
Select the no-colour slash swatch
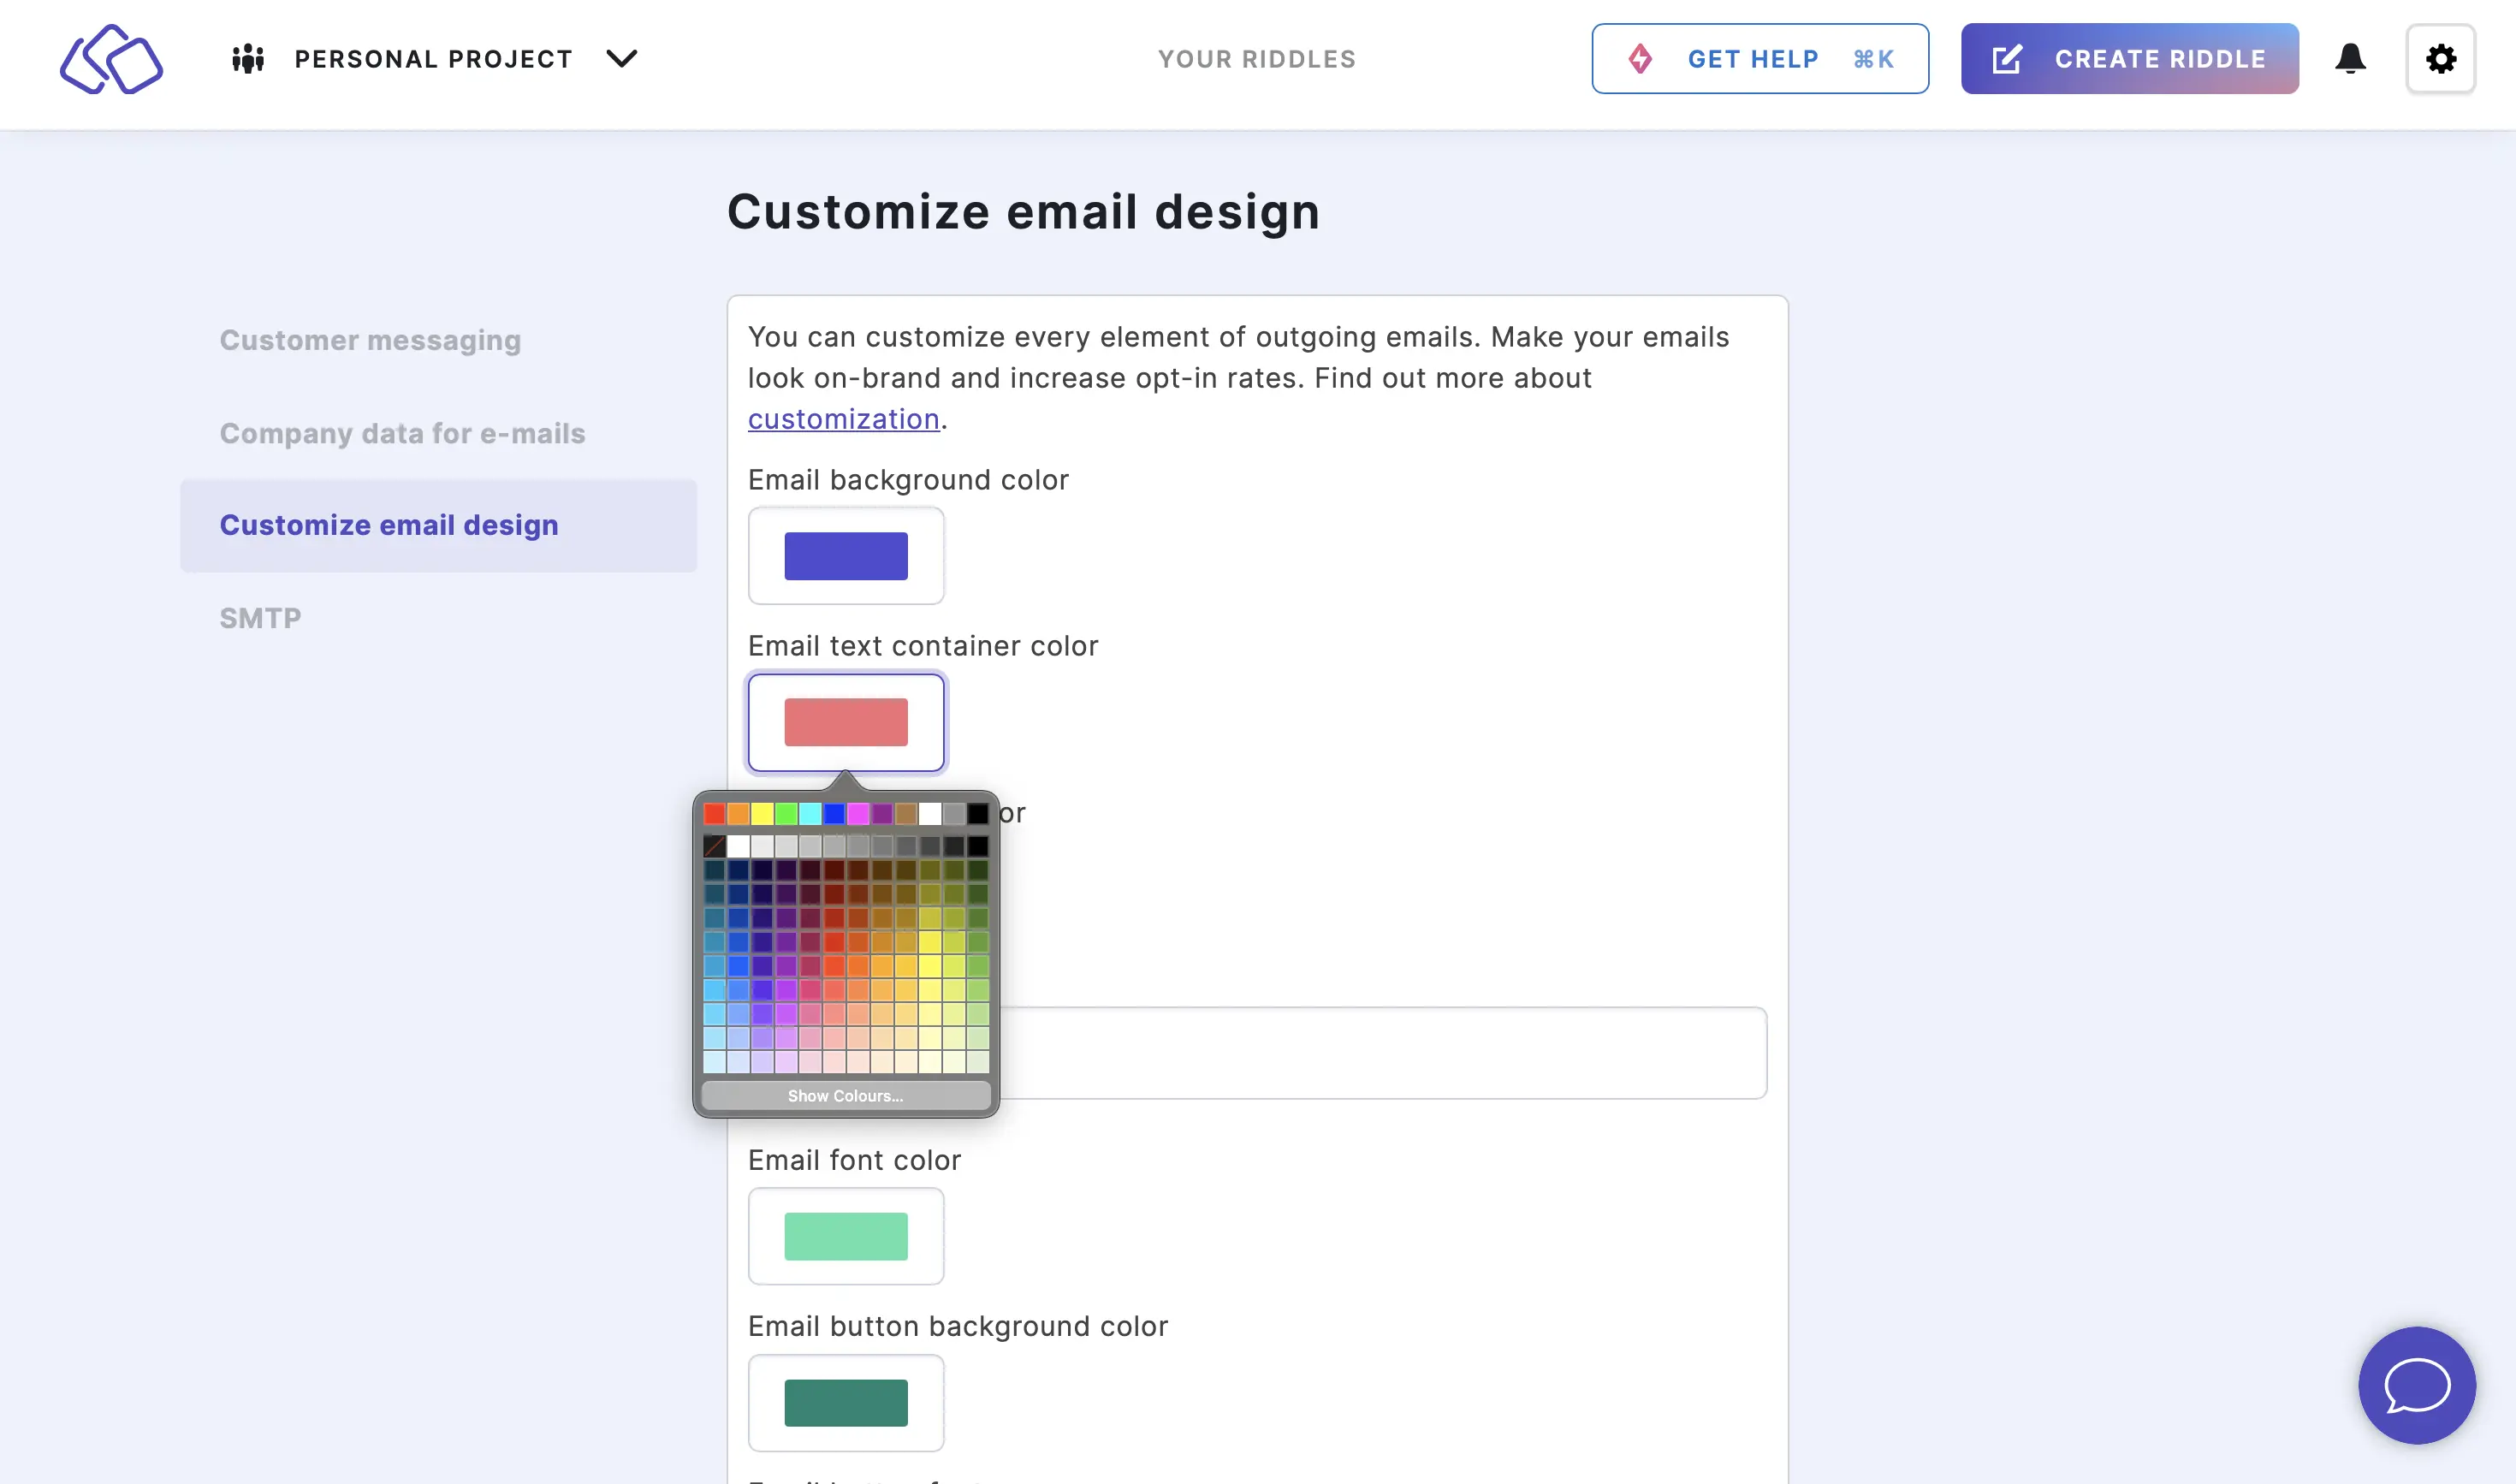pos(714,847)
